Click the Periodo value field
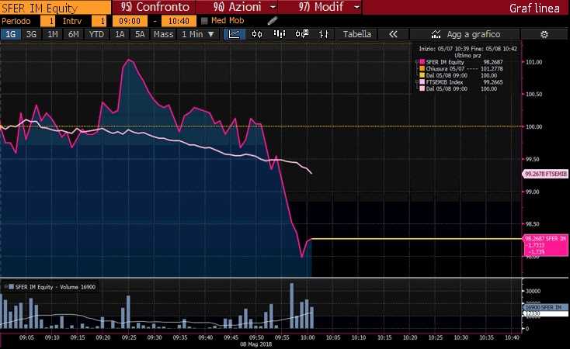Screen dimensions: 570x349 tap(47, 21)
